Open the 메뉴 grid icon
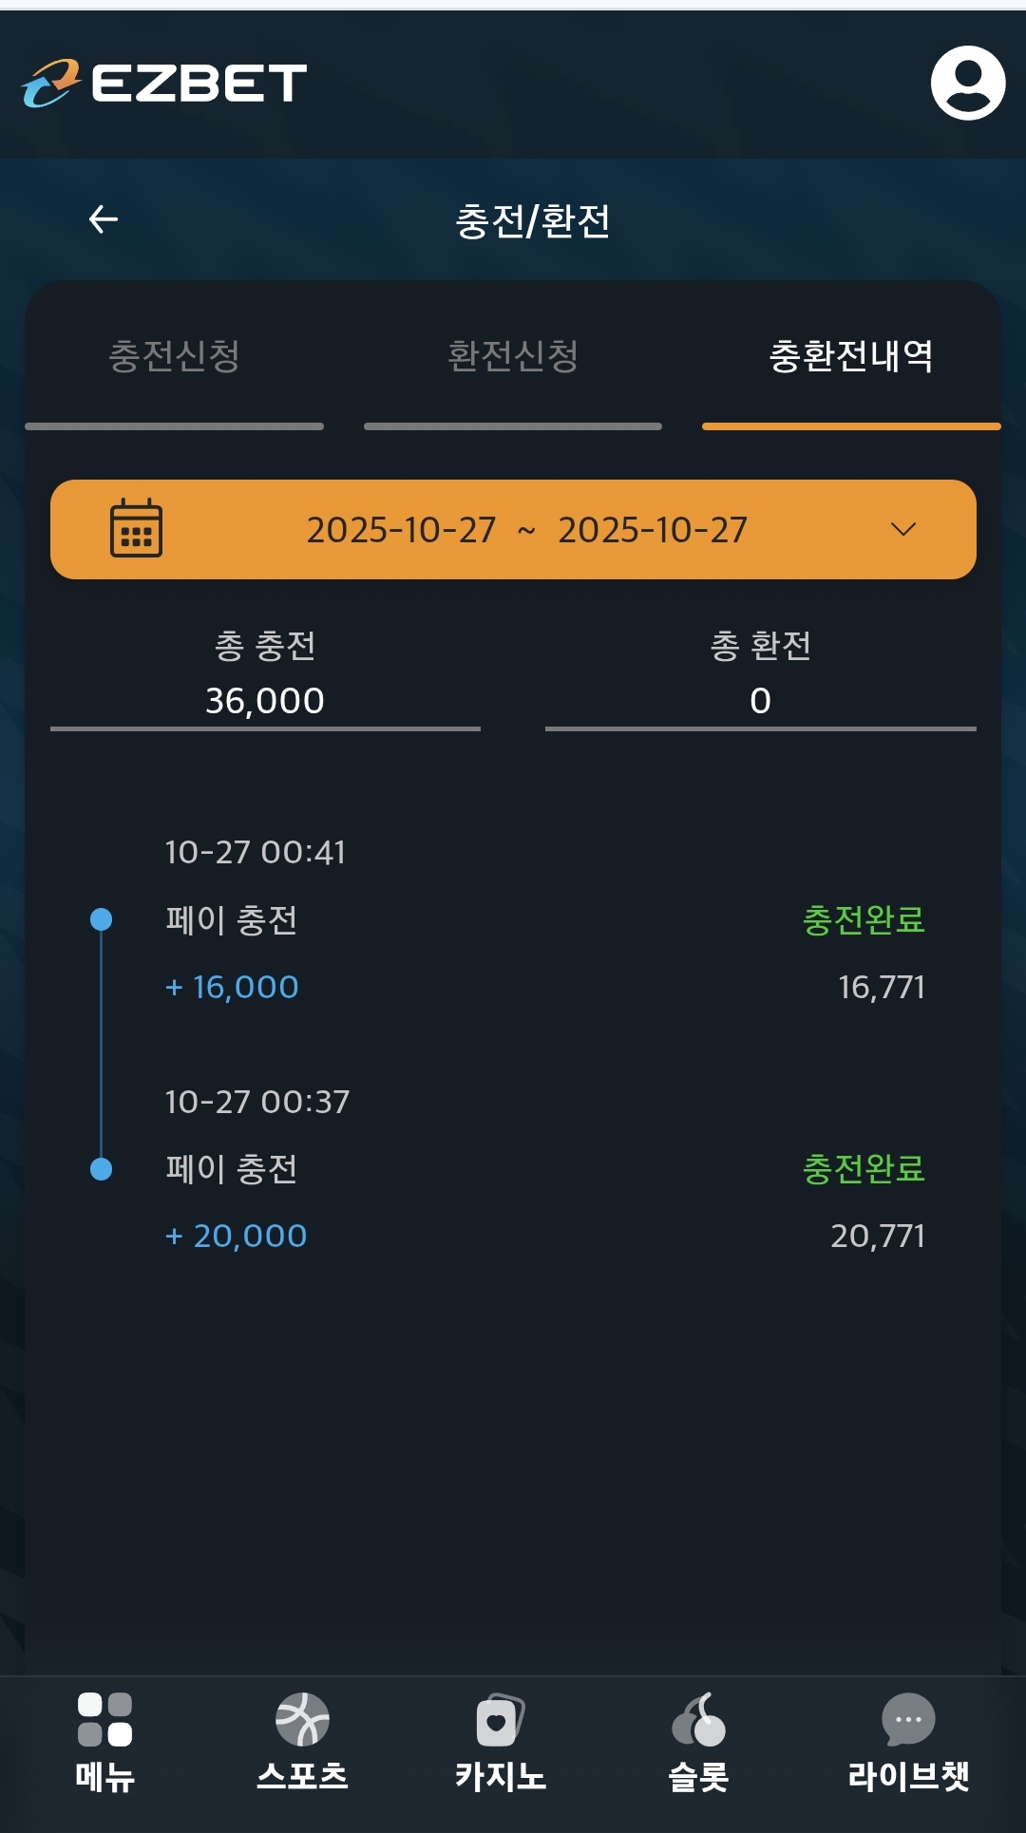The image size is (1026, 1833). tap(104, 1720)
